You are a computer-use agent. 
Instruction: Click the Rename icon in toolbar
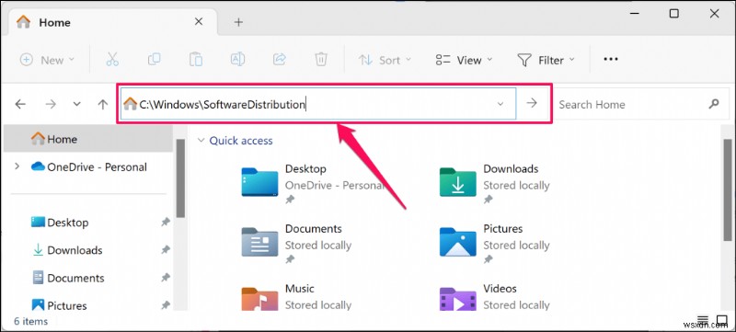pyautogui.click(x=237, y=60)
